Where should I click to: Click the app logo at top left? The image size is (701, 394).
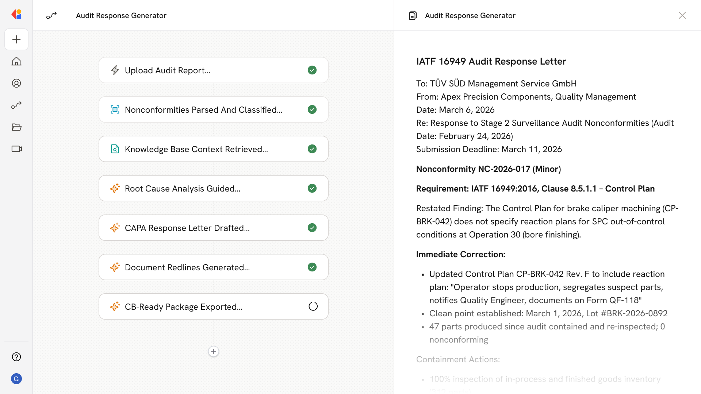[x=16, y=15]
